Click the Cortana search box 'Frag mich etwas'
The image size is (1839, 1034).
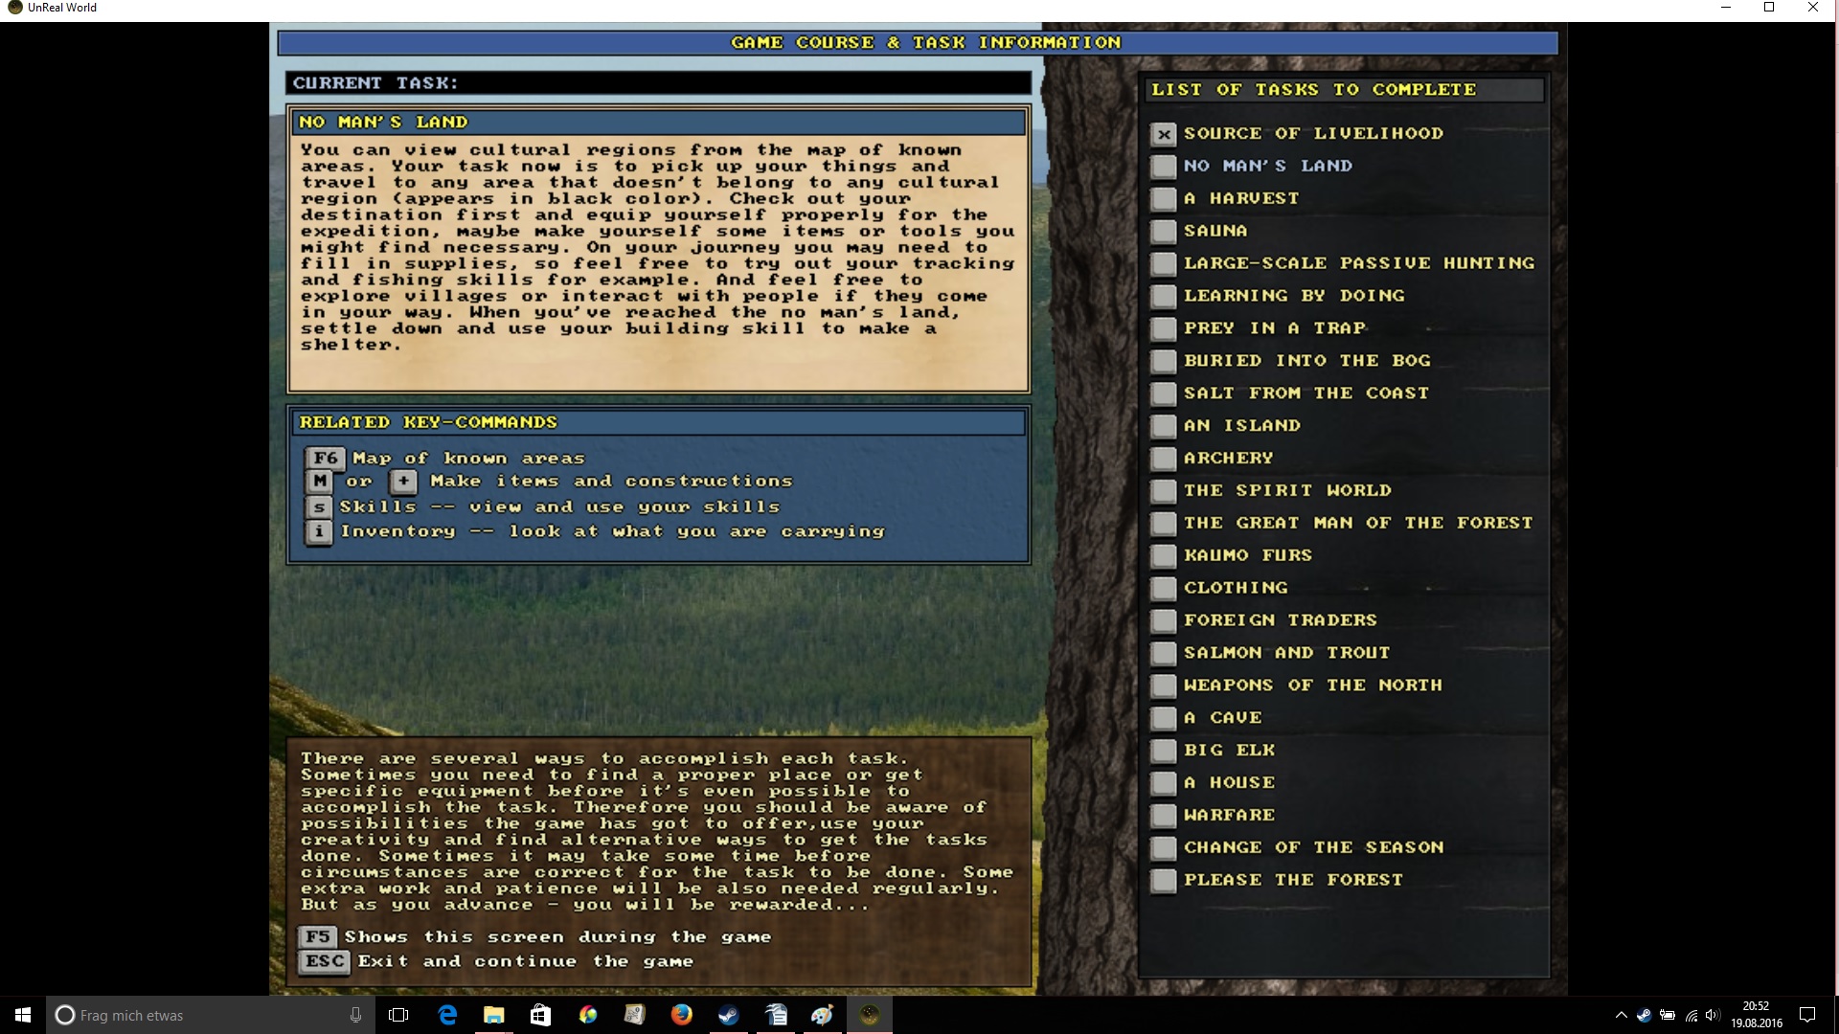pos(211,1015)
